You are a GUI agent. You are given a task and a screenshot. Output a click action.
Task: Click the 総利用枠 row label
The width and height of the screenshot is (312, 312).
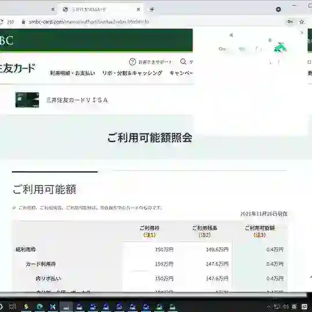(x=25, y=250)
